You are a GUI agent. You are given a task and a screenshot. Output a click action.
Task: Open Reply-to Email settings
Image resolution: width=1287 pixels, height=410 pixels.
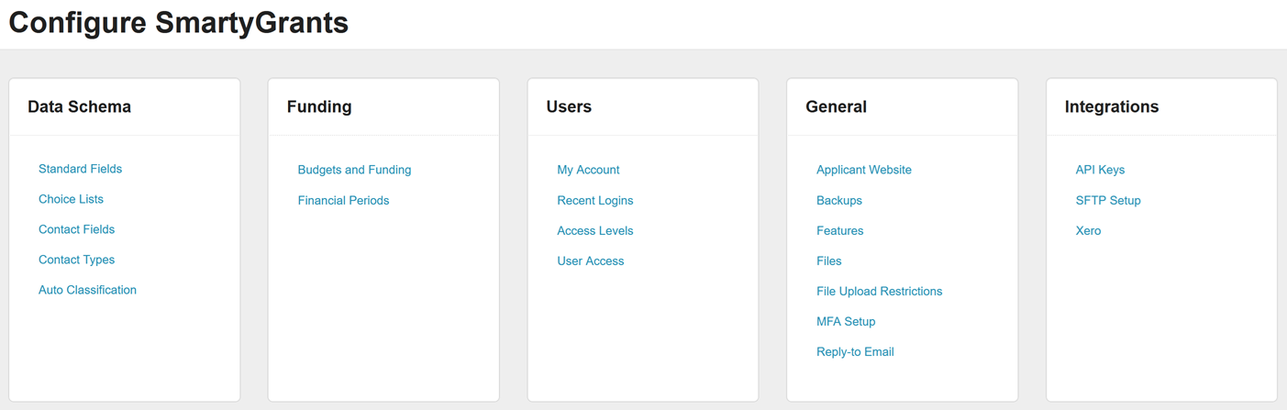(x=855, y=351)
